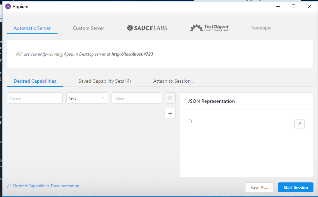Open Saved Capability Sets (4) tab

click(x=105, y=81)
